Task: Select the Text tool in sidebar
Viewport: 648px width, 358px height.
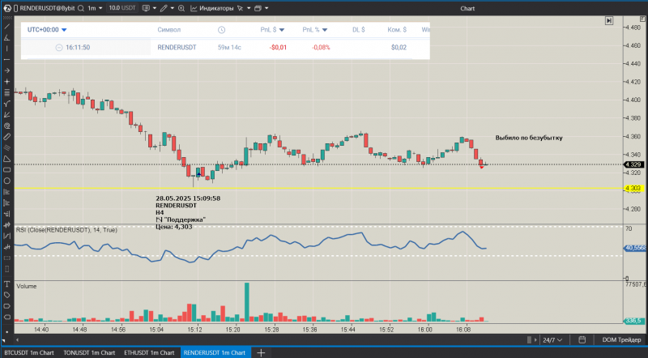Action: 7,284
